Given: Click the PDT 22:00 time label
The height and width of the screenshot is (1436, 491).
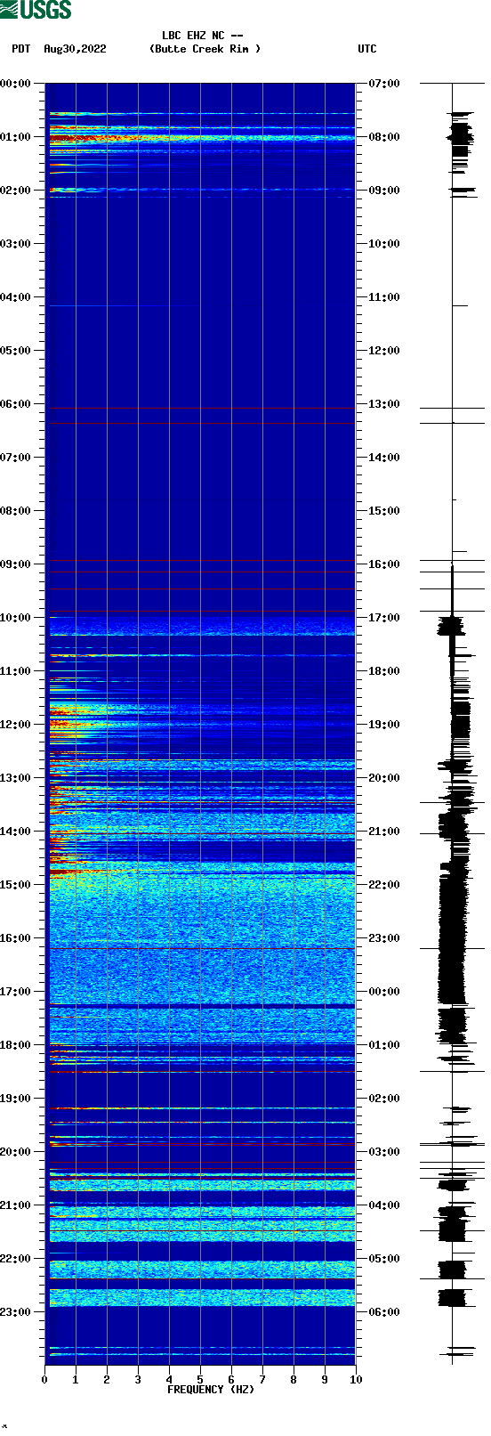Looking at the screenshot, I should pos(16,1259).
